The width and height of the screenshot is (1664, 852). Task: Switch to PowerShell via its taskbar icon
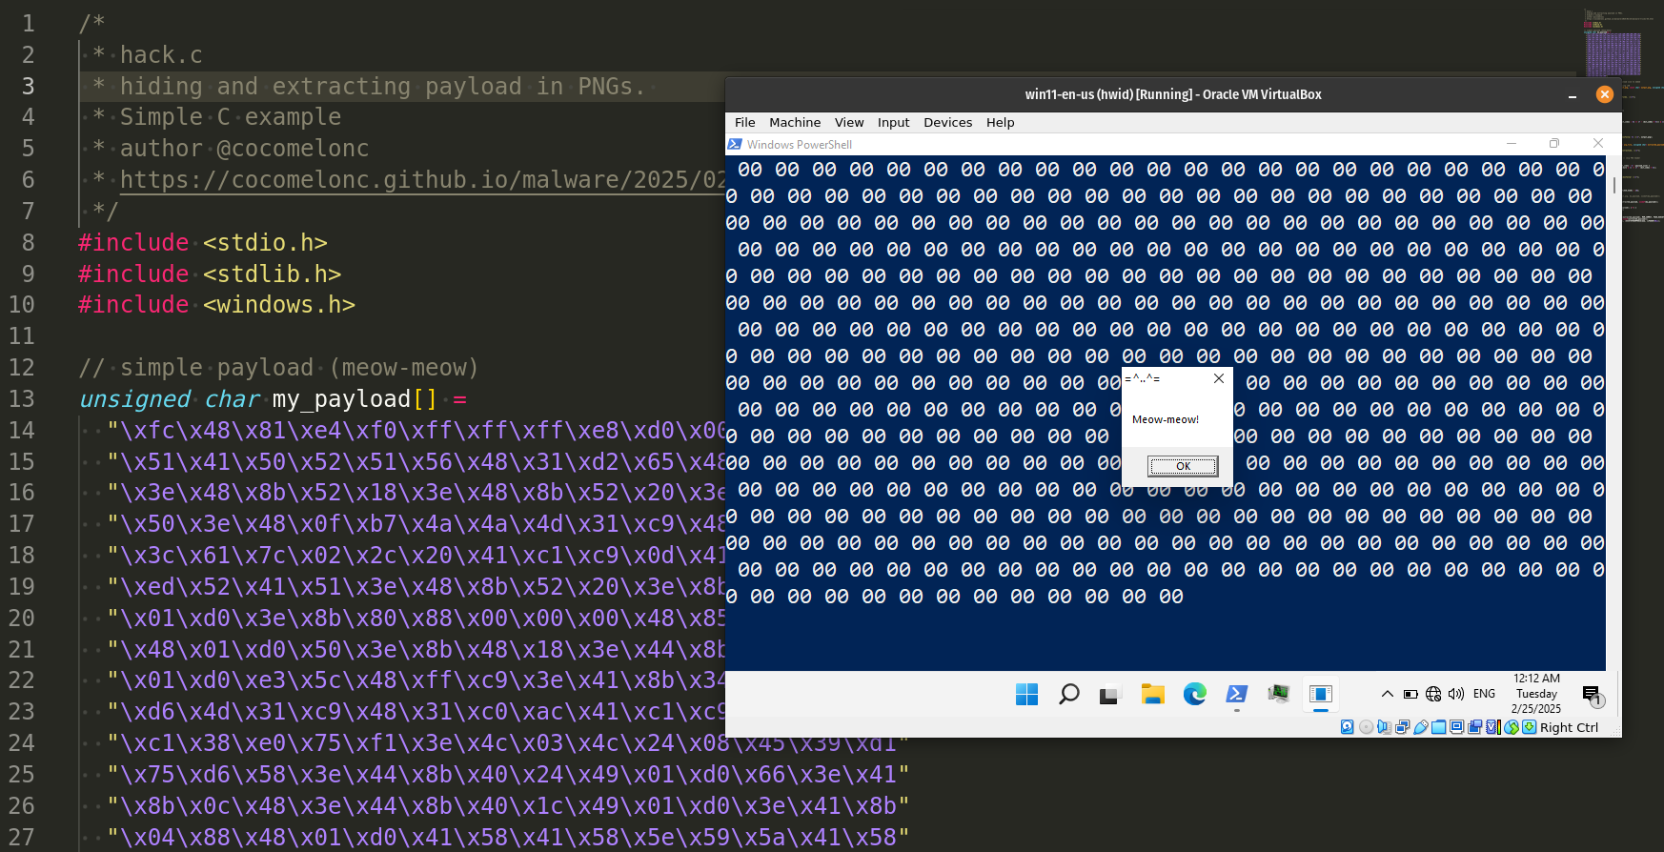point(1237,695)
